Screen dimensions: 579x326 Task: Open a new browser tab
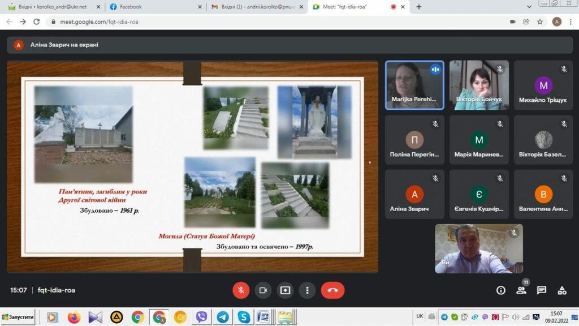click(x=419, y=7)
